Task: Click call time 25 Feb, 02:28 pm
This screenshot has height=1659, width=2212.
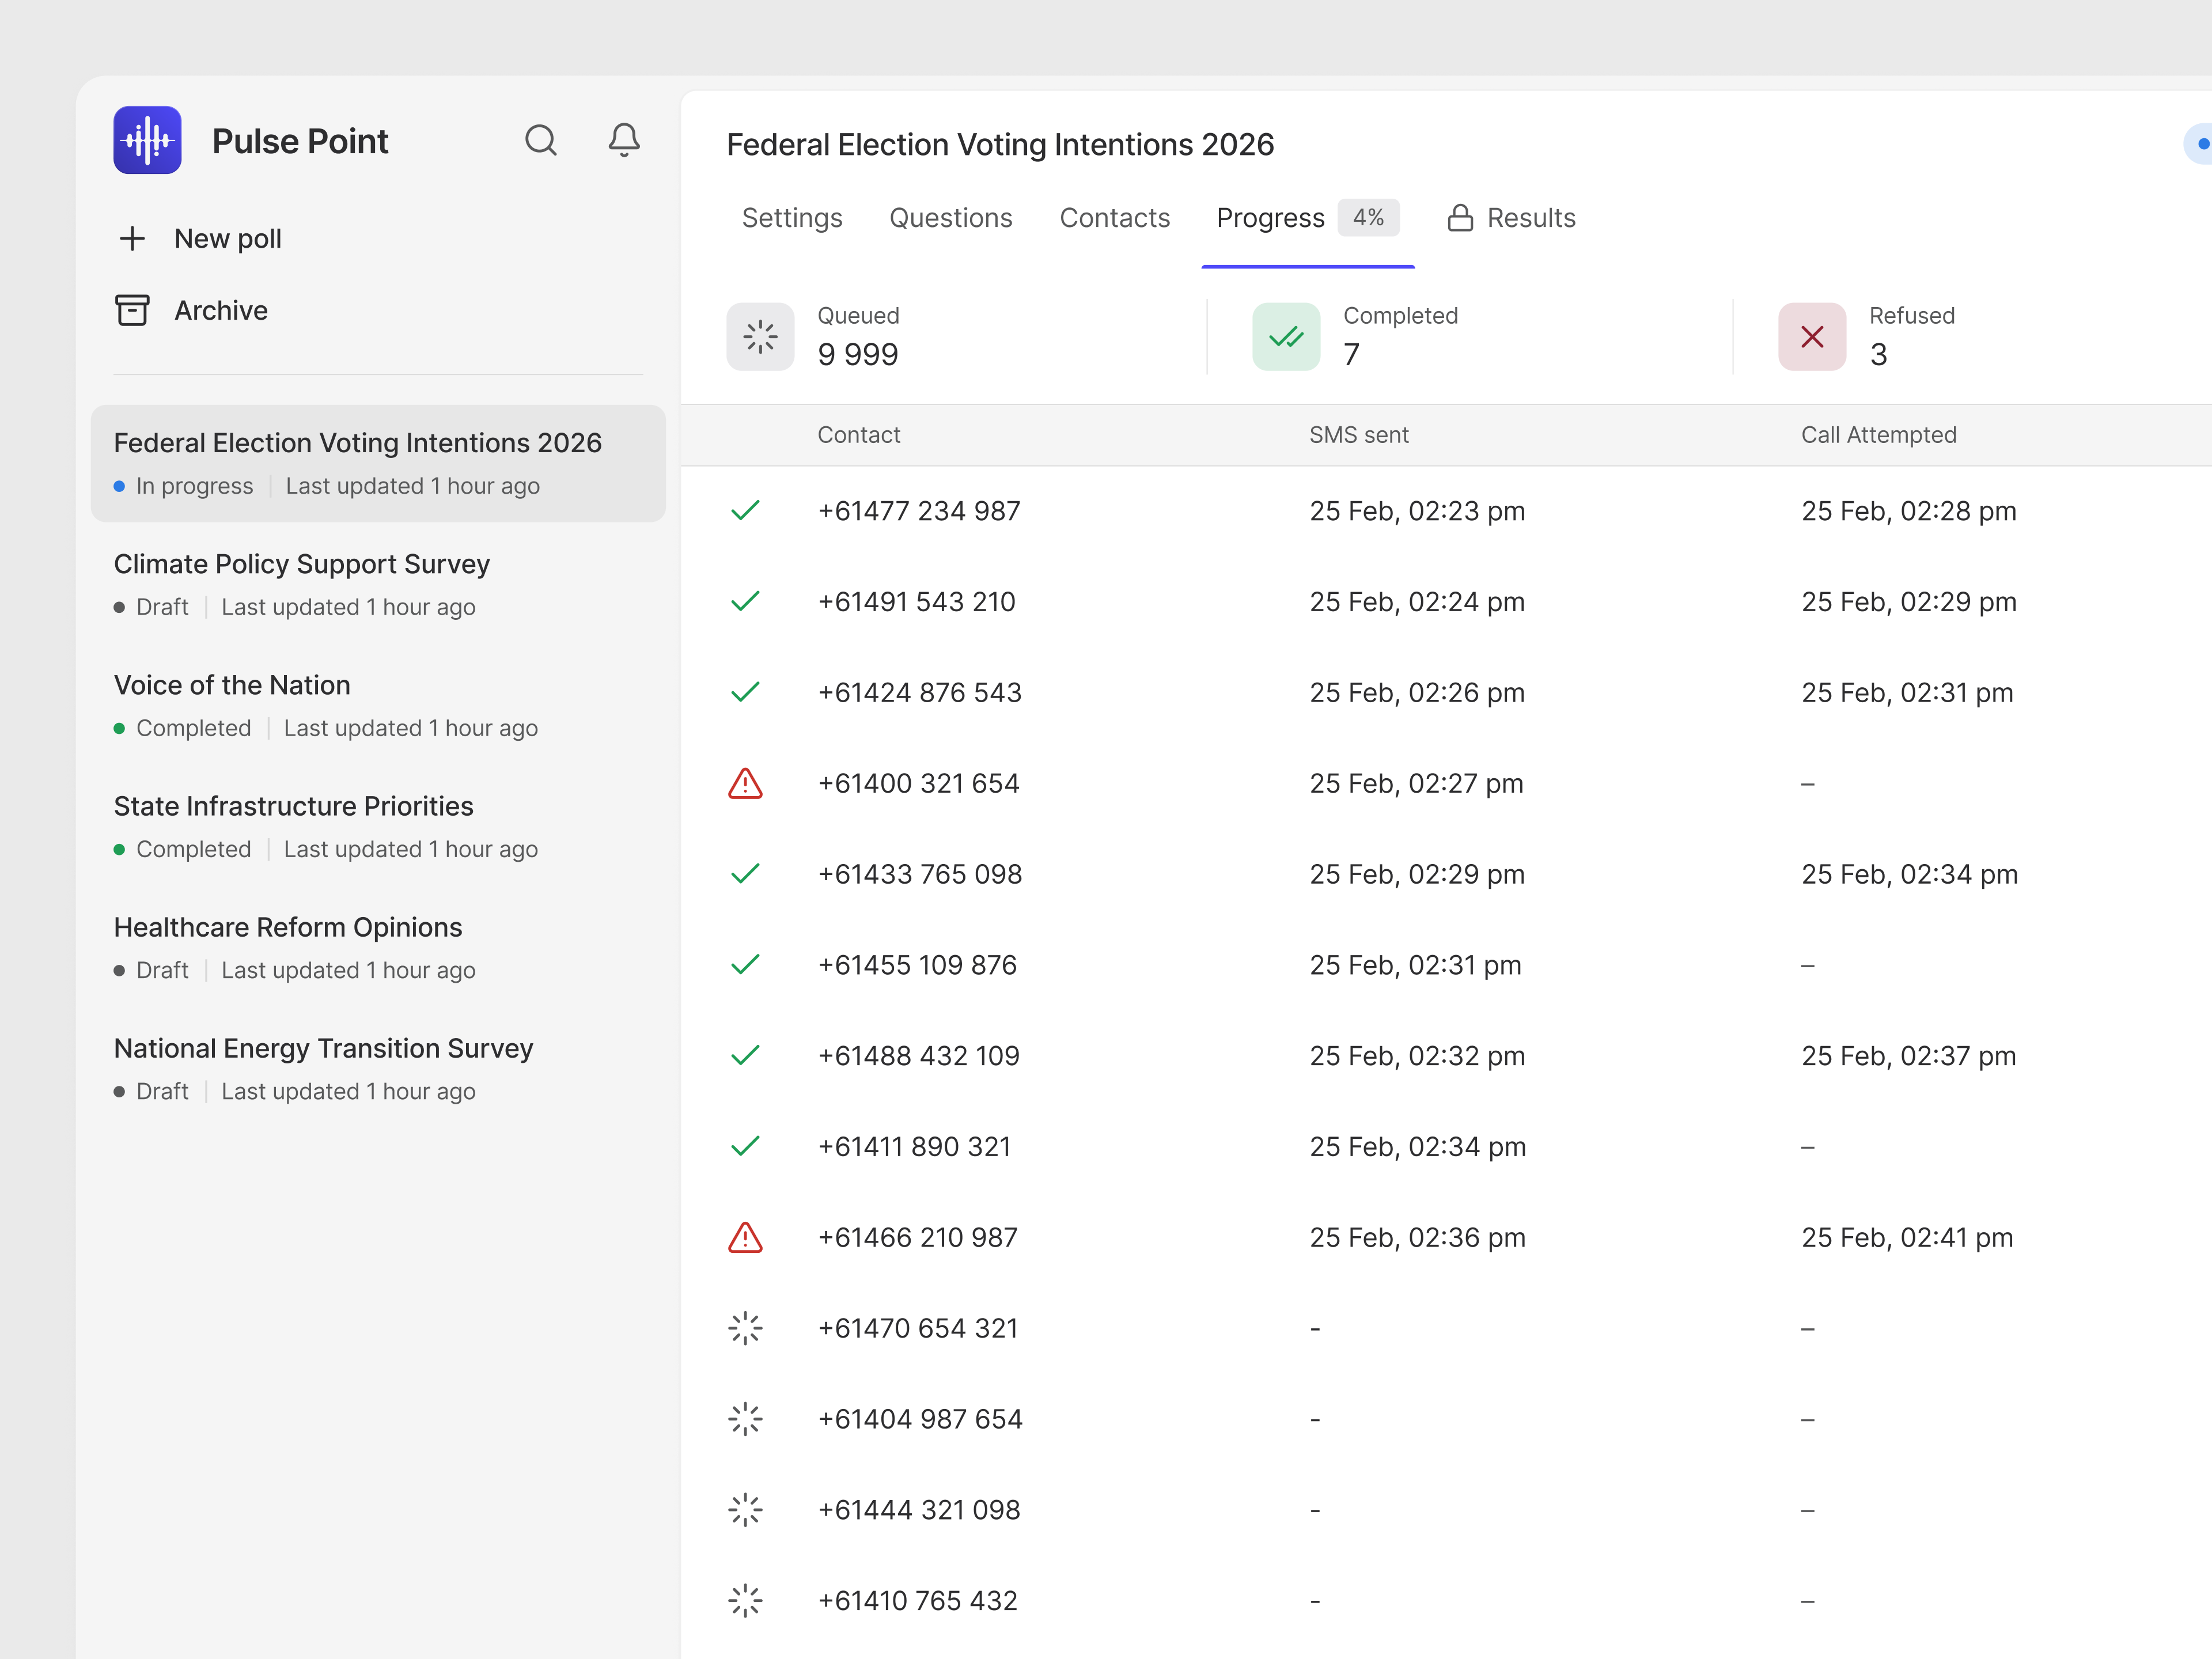Action: coord(1909,511)
